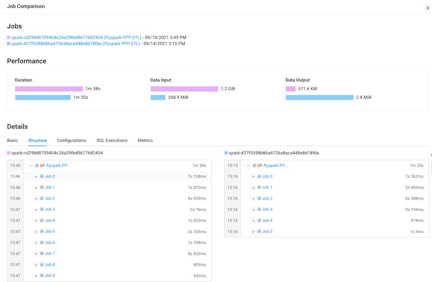Click success check icon beside left Job 0
The width and height of the screenshot is (432, 282).
[x=42, y=176]
